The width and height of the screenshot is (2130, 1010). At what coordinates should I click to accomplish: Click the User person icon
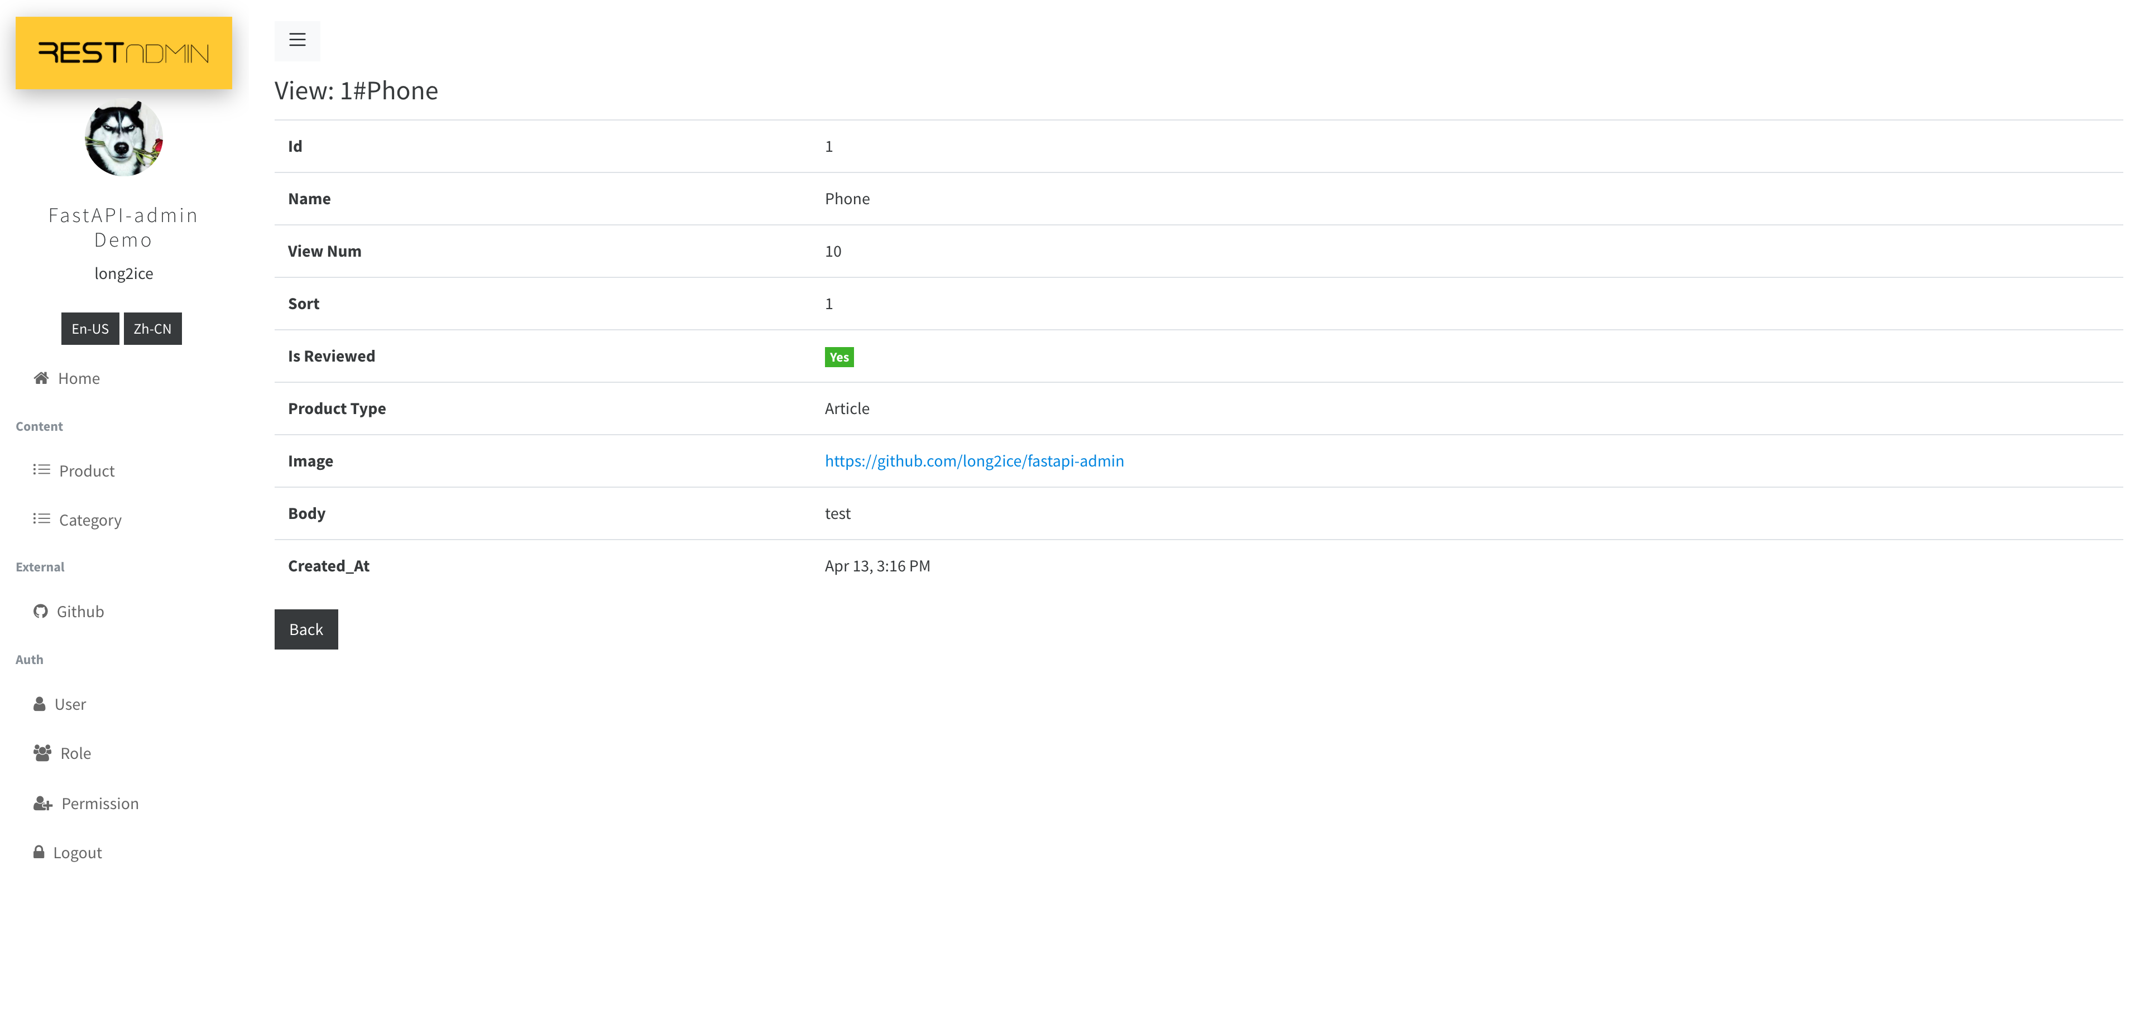pyautogui.click(x=39, y=703)
